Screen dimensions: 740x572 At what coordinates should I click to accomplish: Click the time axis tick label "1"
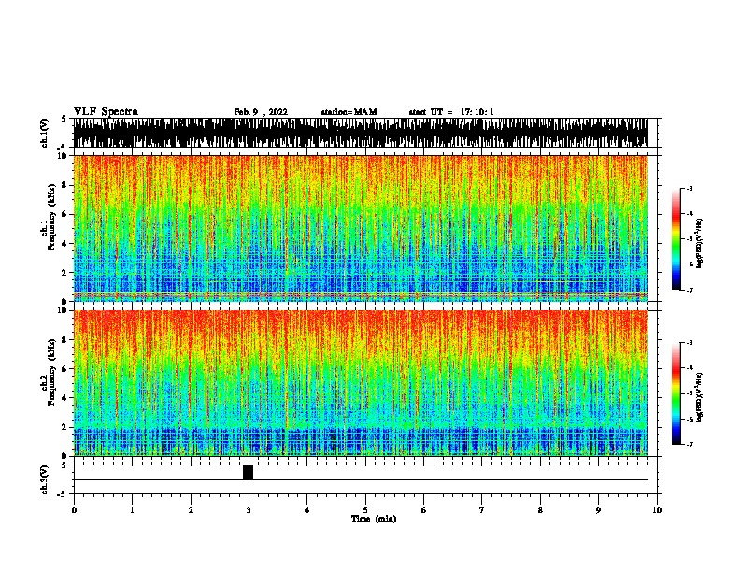[132, 510]
